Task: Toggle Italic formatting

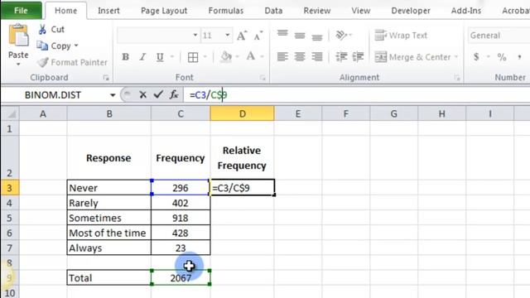Action: [x=142, y=57]
